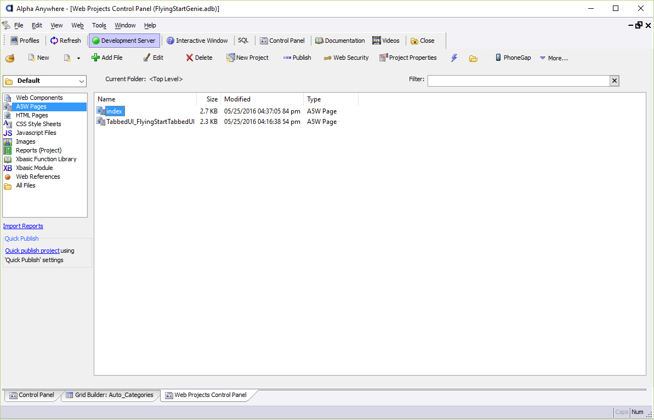Open Project Properties
Viewport: 654px width, 420px height.
tap(408, 58)
